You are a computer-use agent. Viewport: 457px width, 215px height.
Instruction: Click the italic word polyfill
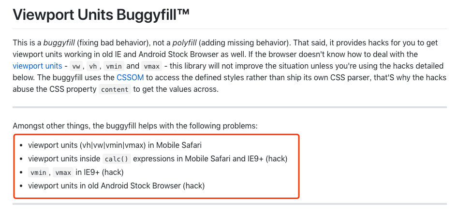[185, 43]
